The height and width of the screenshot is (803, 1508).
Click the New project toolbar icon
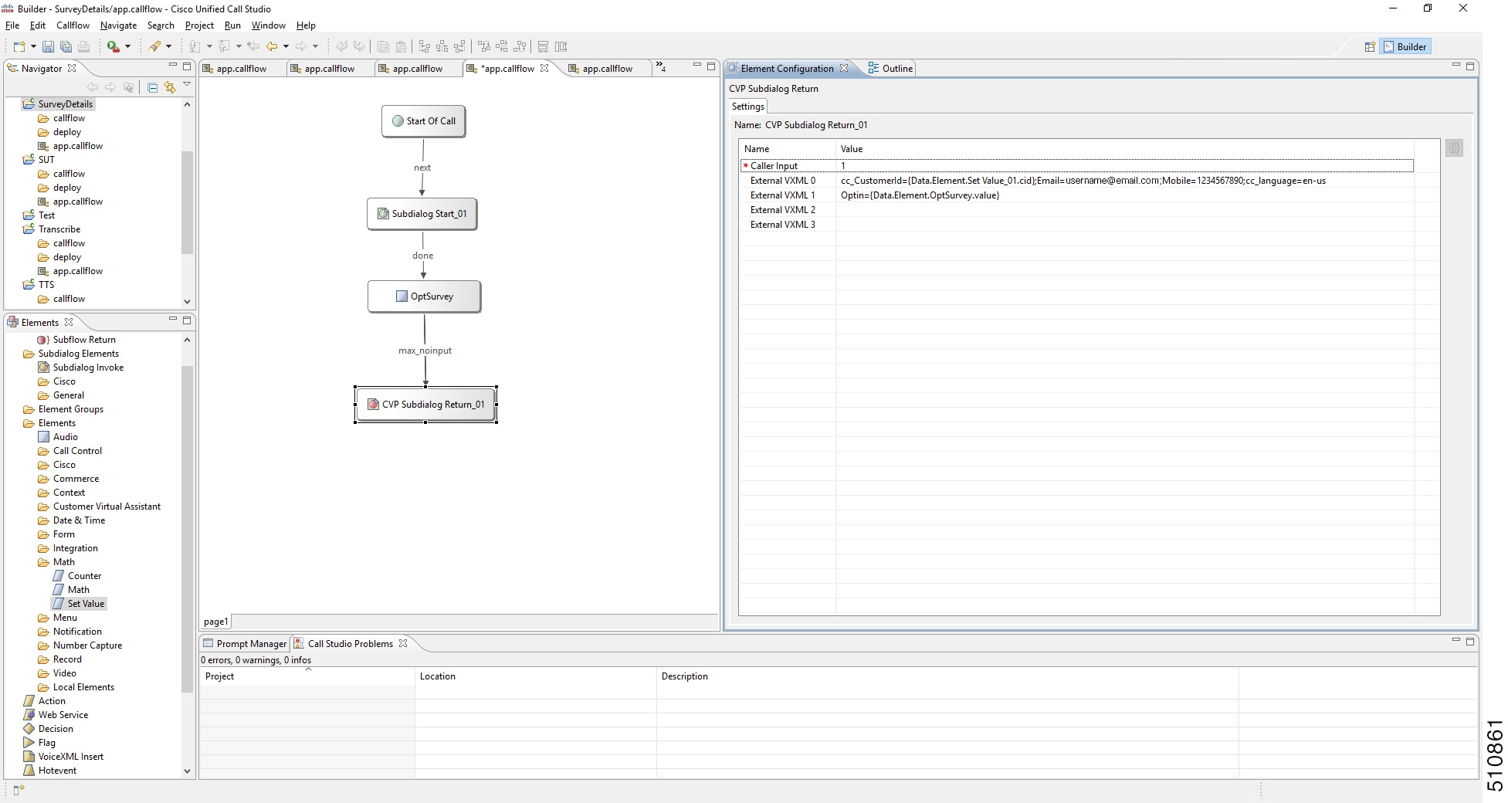coord(19,46)
